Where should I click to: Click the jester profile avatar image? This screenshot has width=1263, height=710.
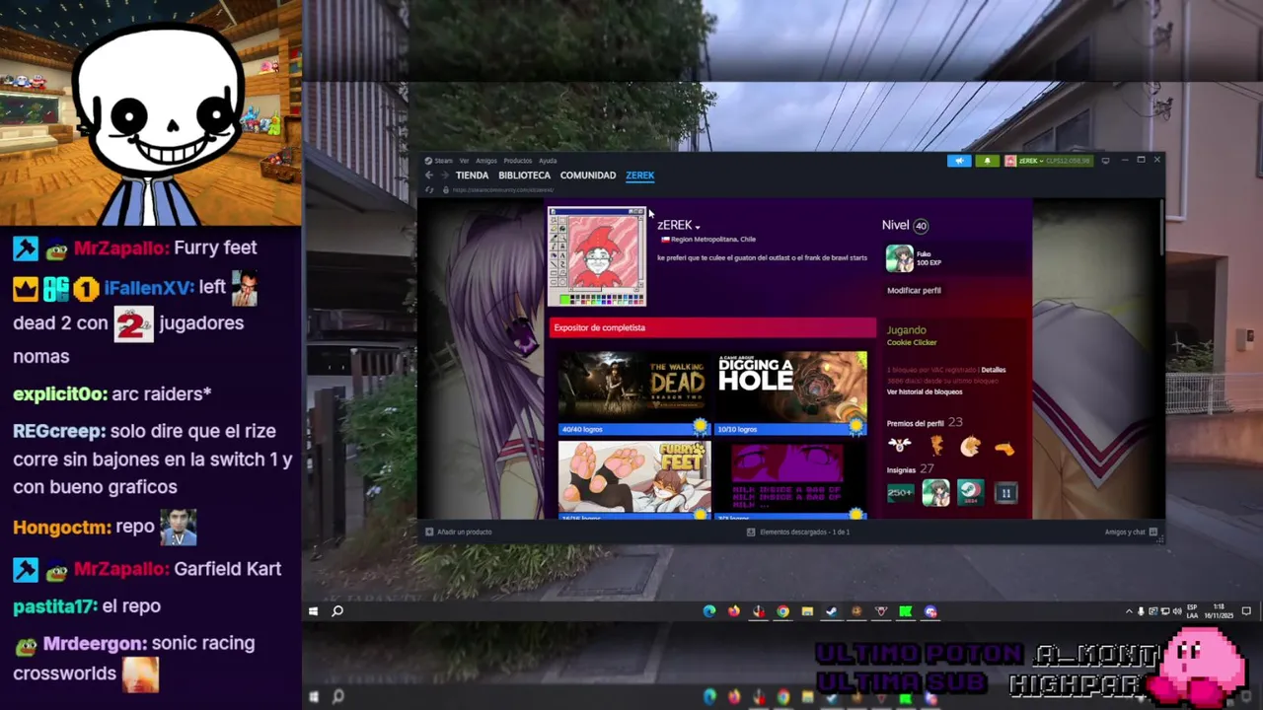pyautogui.click(x=597, y=256)
